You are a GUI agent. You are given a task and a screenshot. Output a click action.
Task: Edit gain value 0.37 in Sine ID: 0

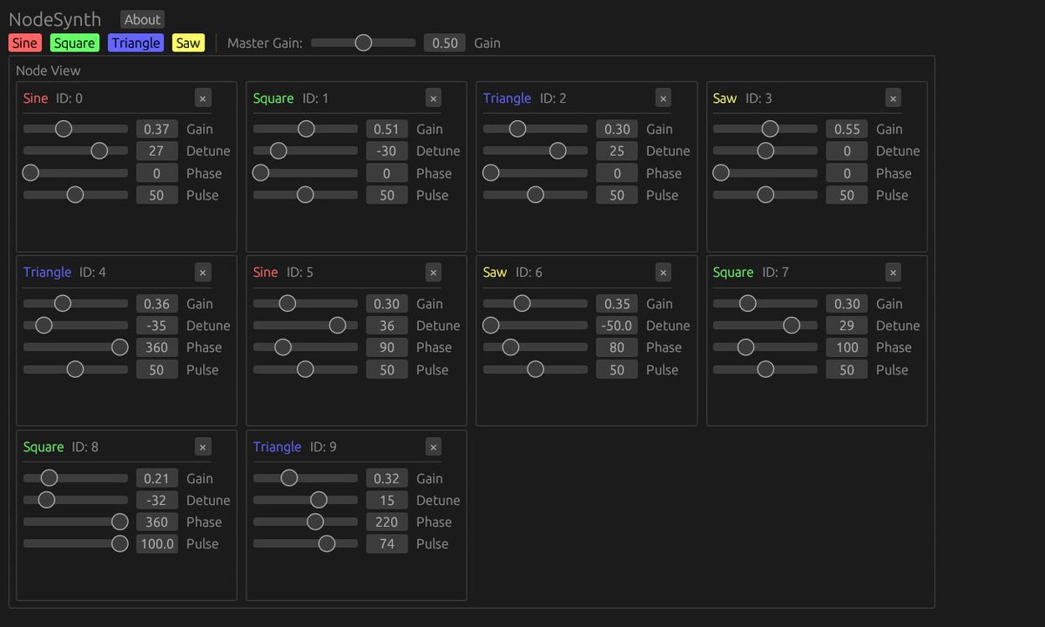pos(157,129)
